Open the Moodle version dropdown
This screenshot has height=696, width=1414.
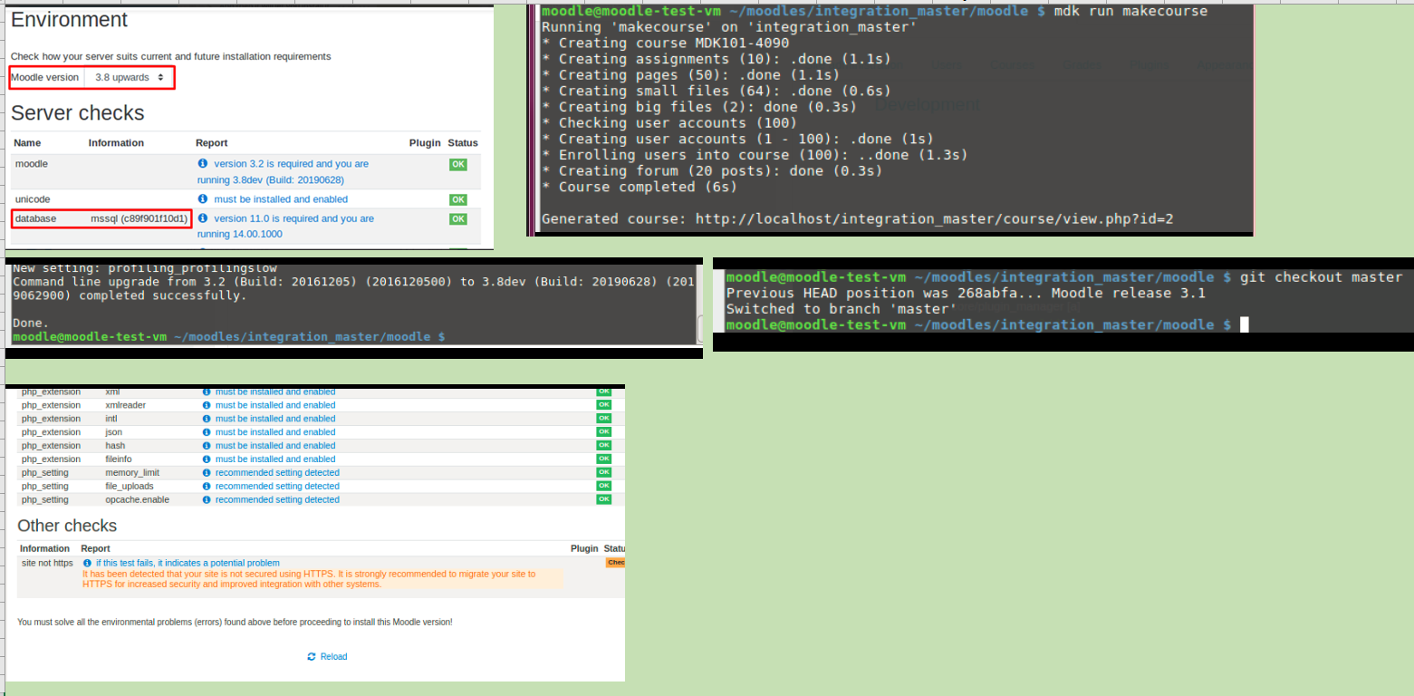pos(129,78)
